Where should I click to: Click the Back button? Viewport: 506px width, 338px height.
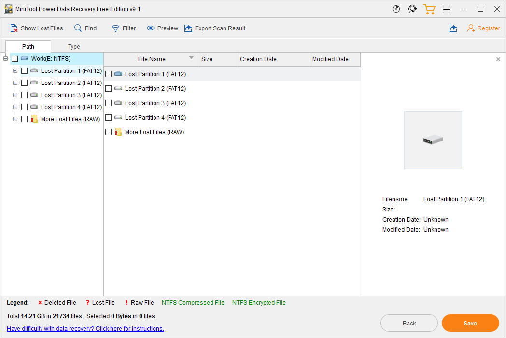coord(409,323)
